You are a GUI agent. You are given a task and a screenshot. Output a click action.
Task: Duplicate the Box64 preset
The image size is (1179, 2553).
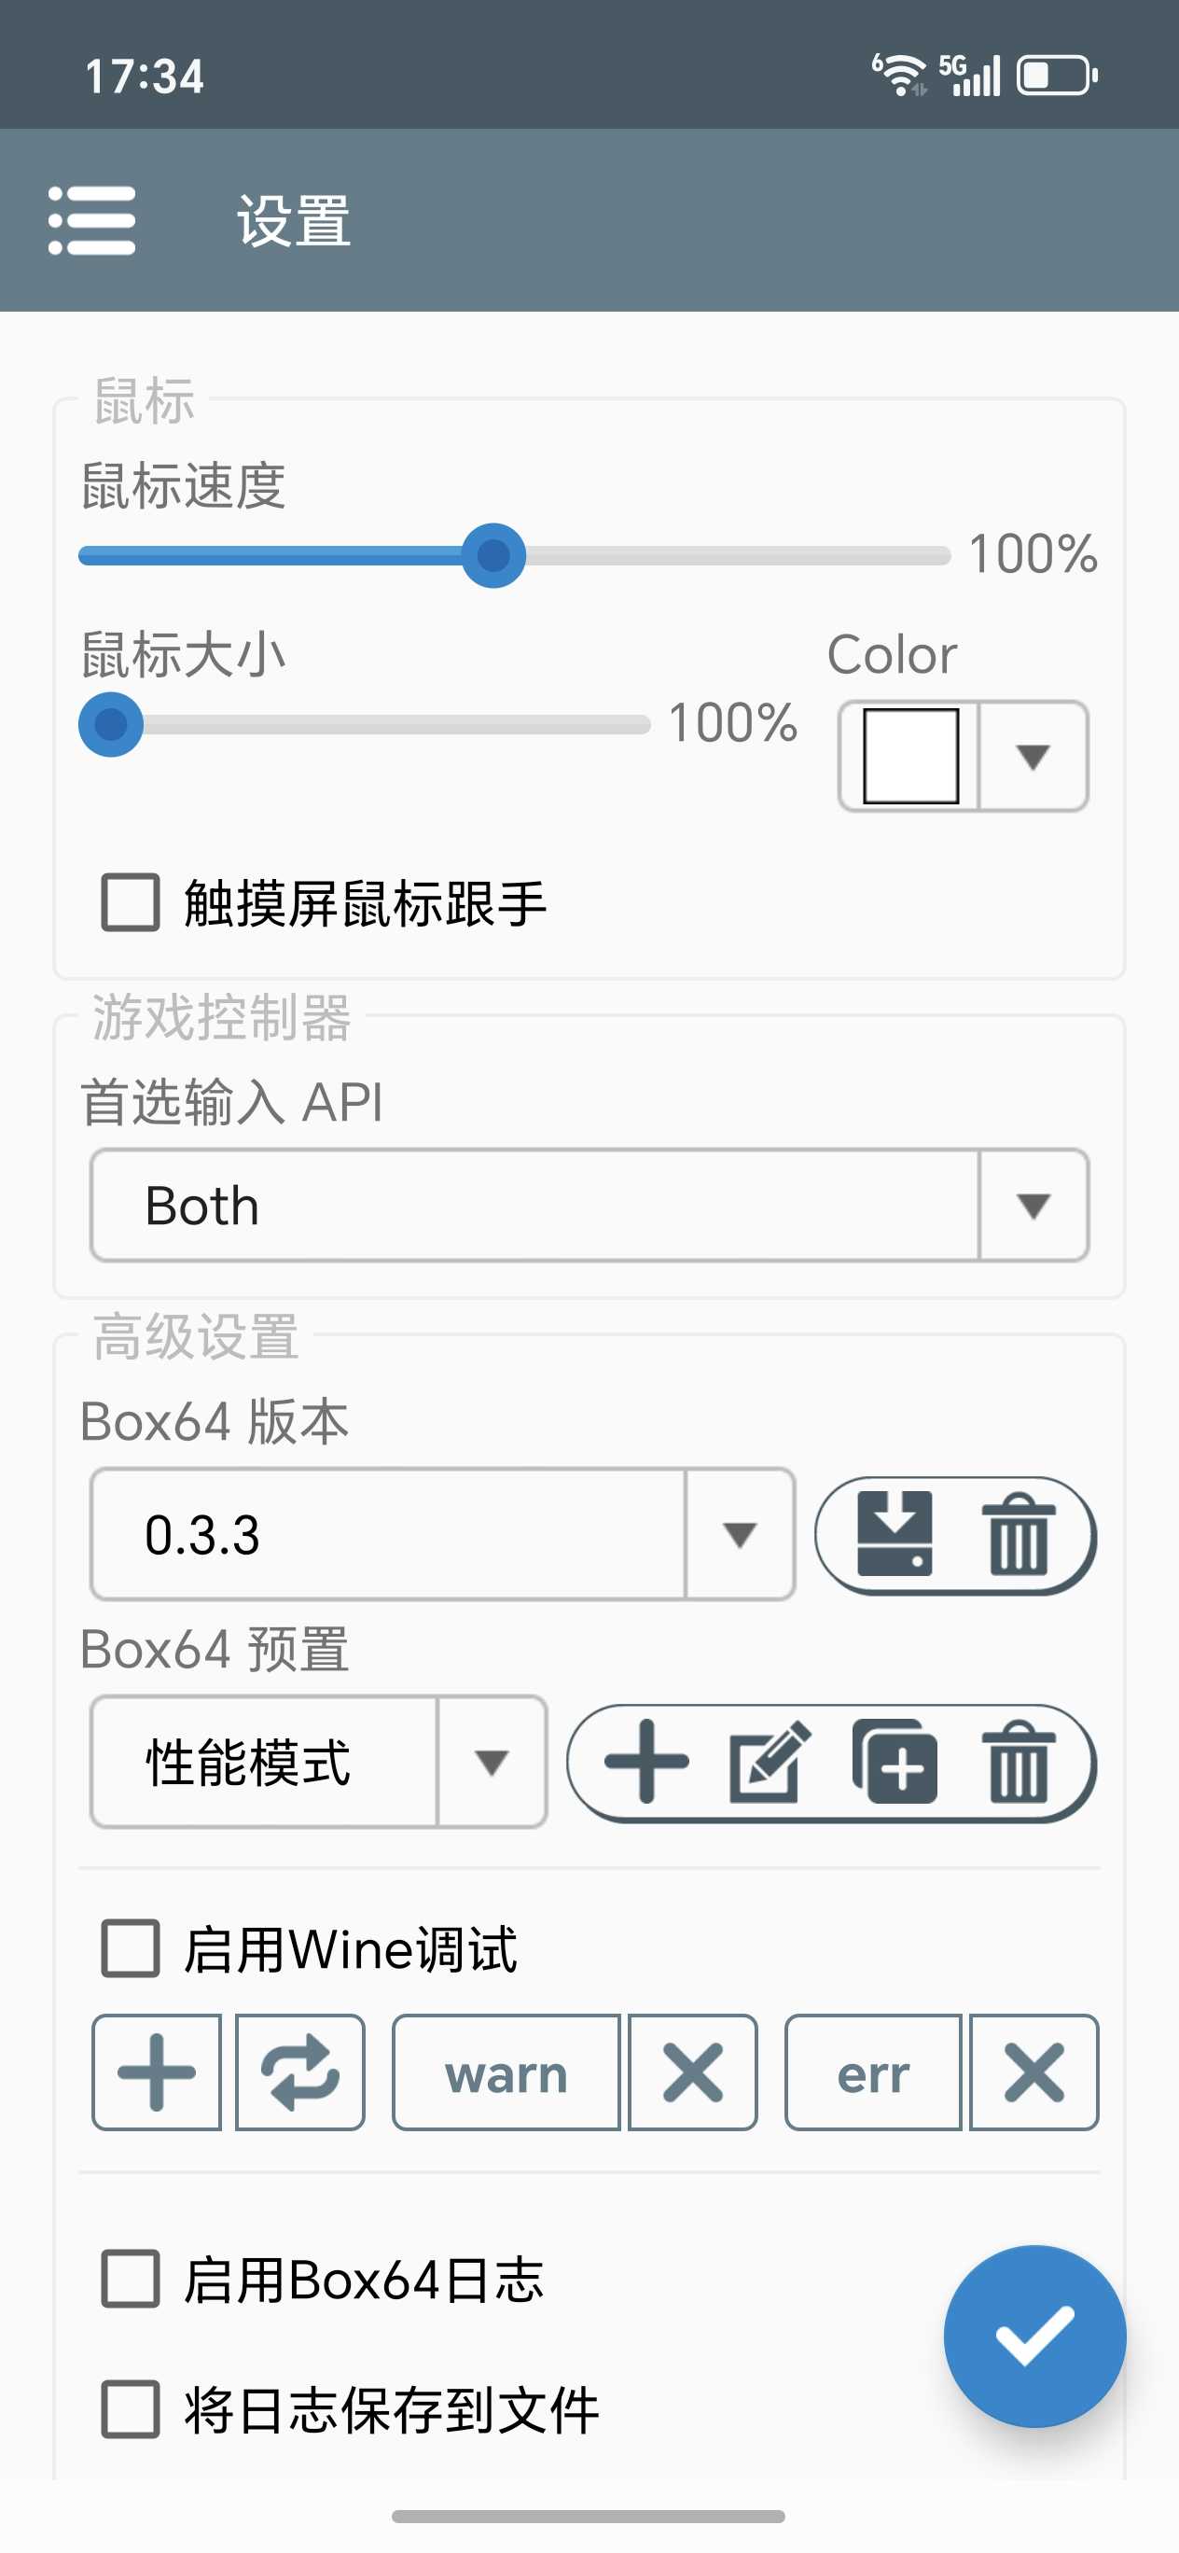pos(895,1761)
